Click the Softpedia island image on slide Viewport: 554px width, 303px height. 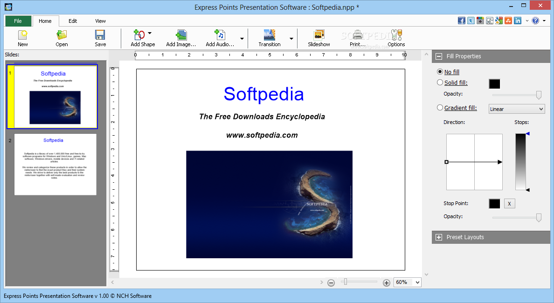tap(269, 205)
